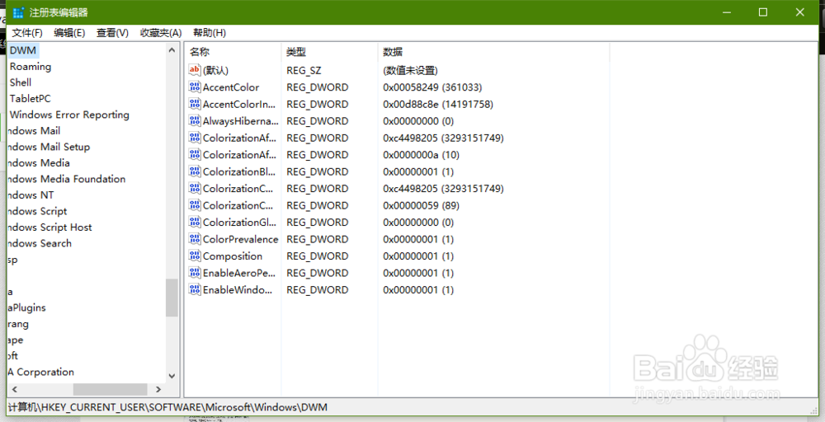The height and width of the screenshot is (422, 825).
Task: Select the EnableAeroPe... value name
Action: click(x=239, y=274)
